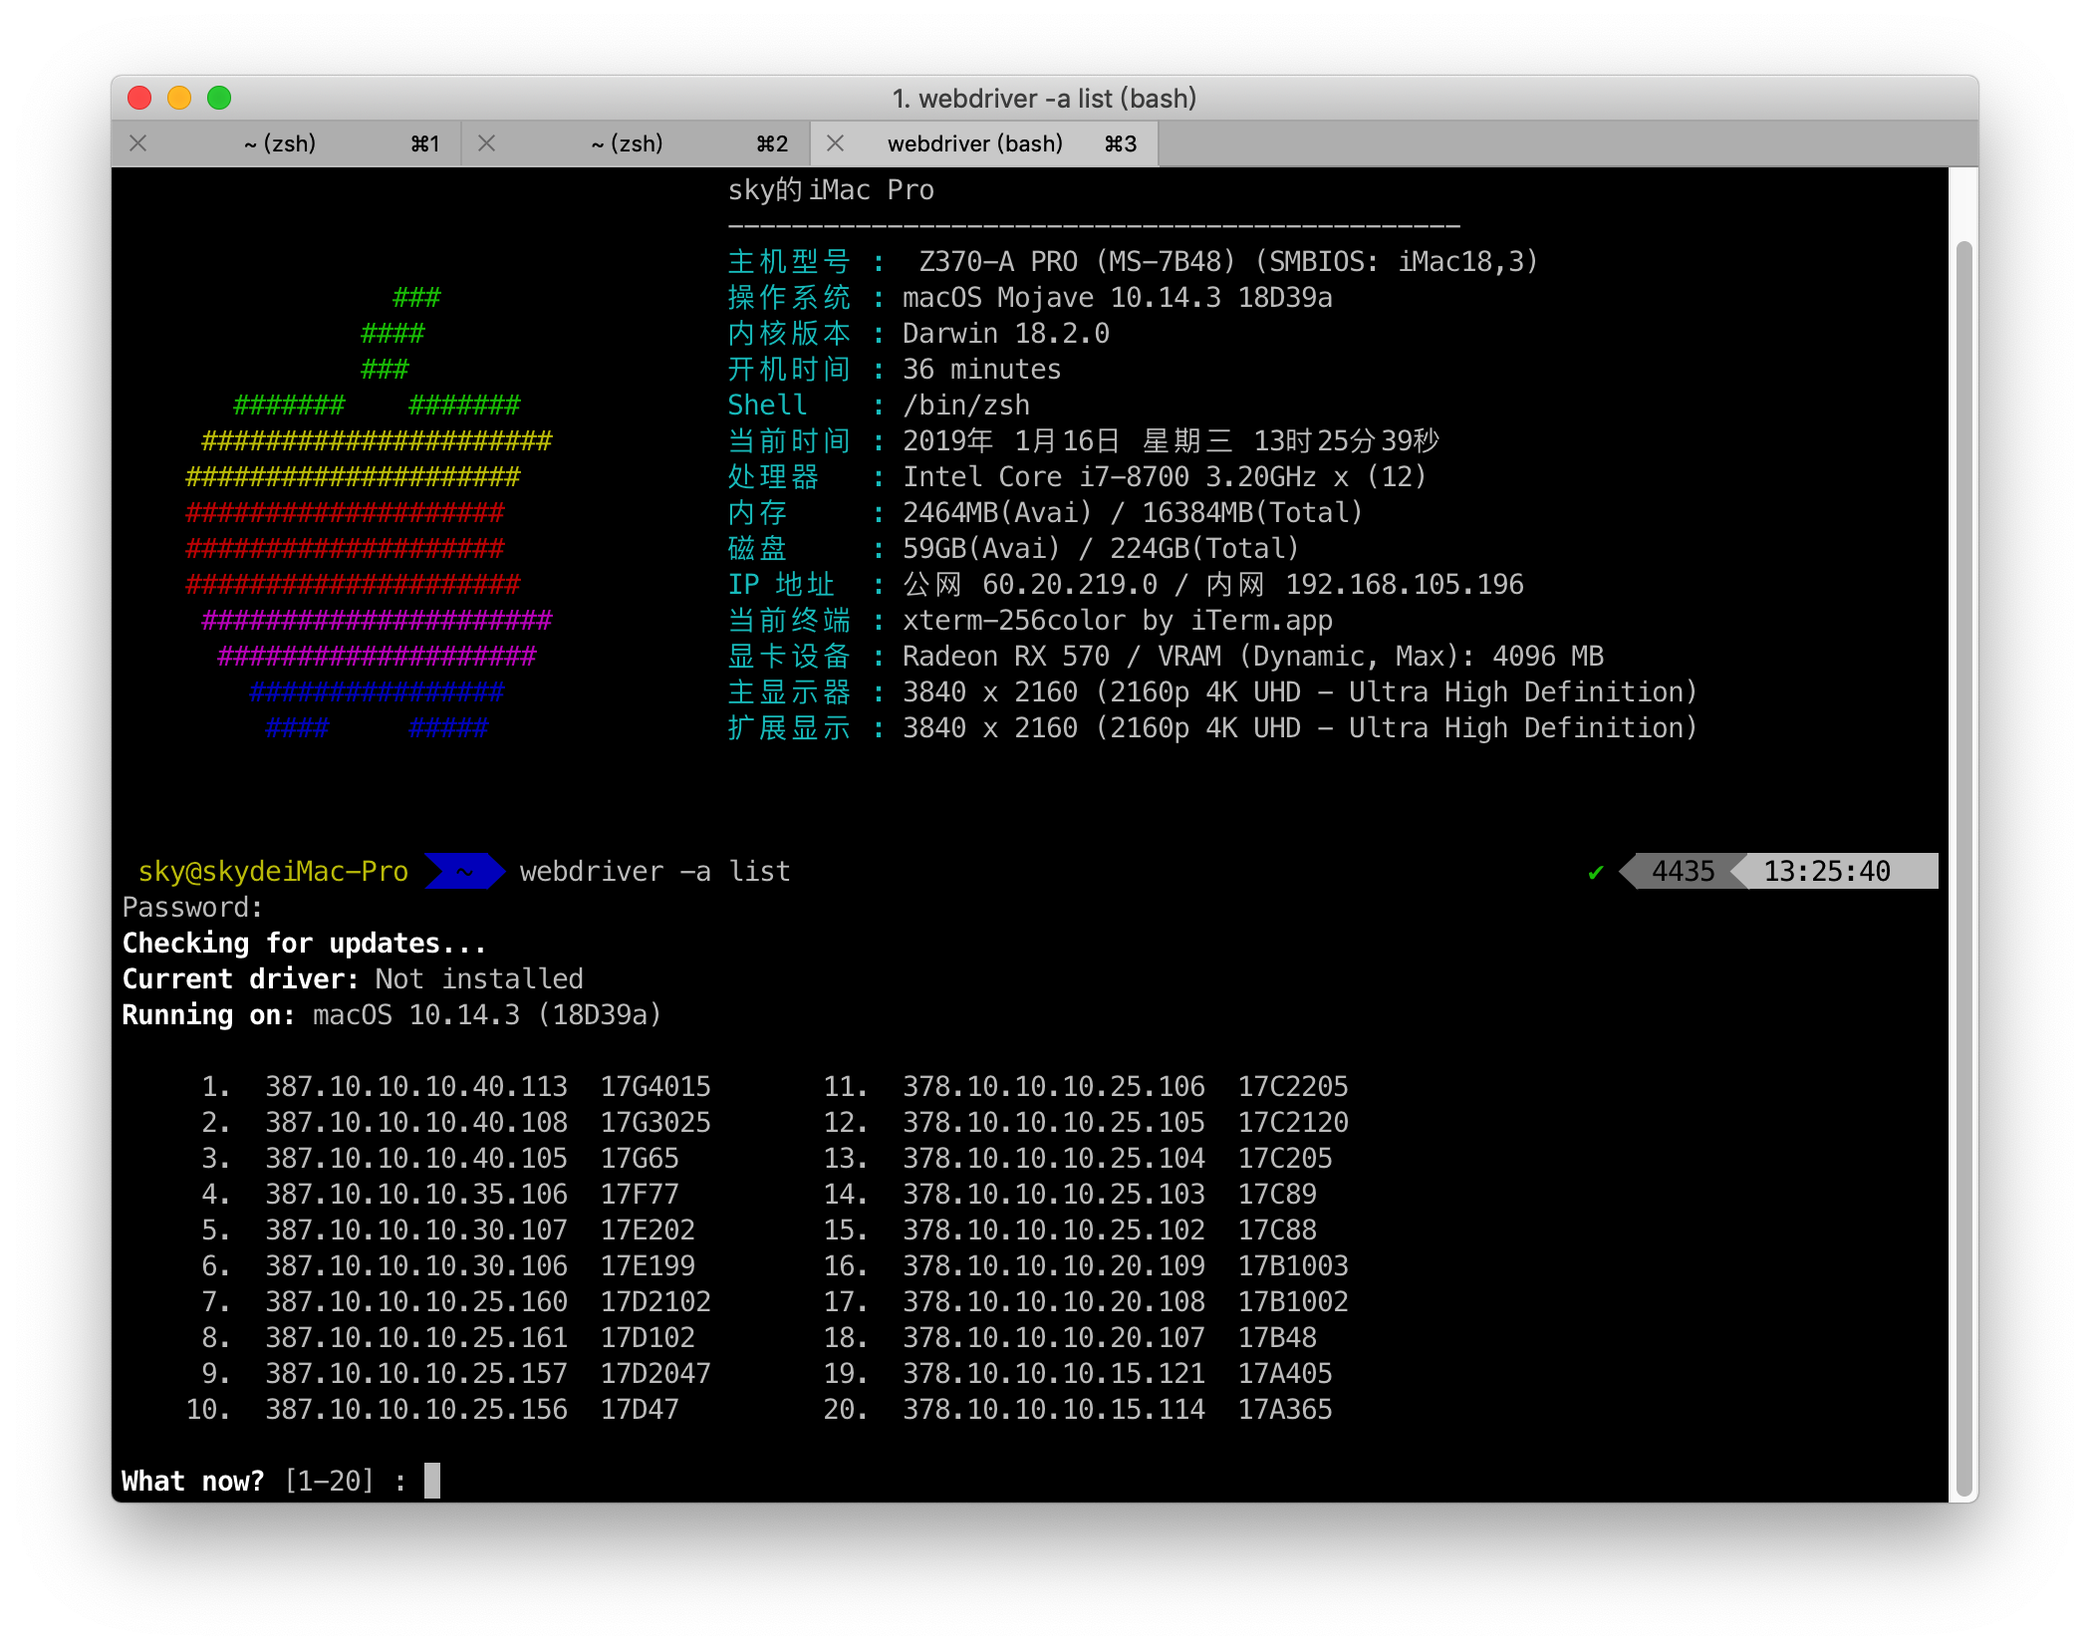The height and width of the screenshot is (1650, 2090).
Task: Close the webdriver (bash) tab
Action: point(836,143)
